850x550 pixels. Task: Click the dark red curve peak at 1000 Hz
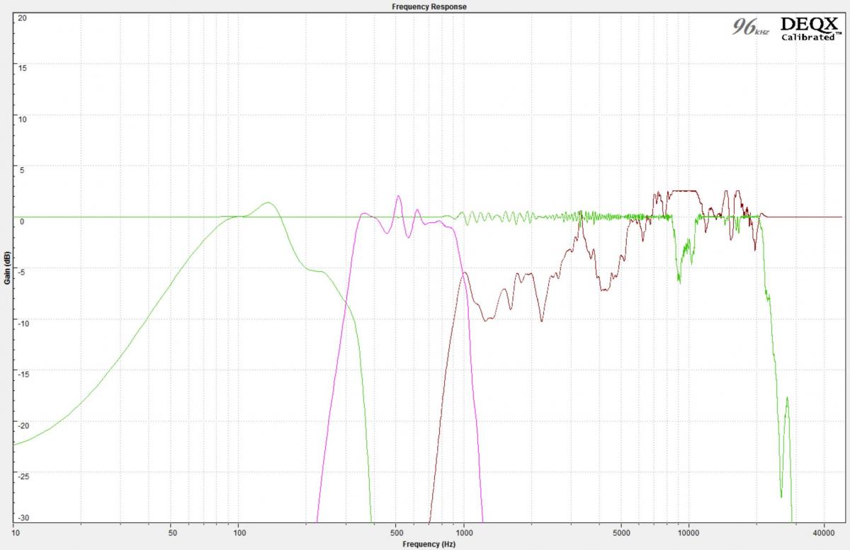pyautogui.click(x=464, y=273)
